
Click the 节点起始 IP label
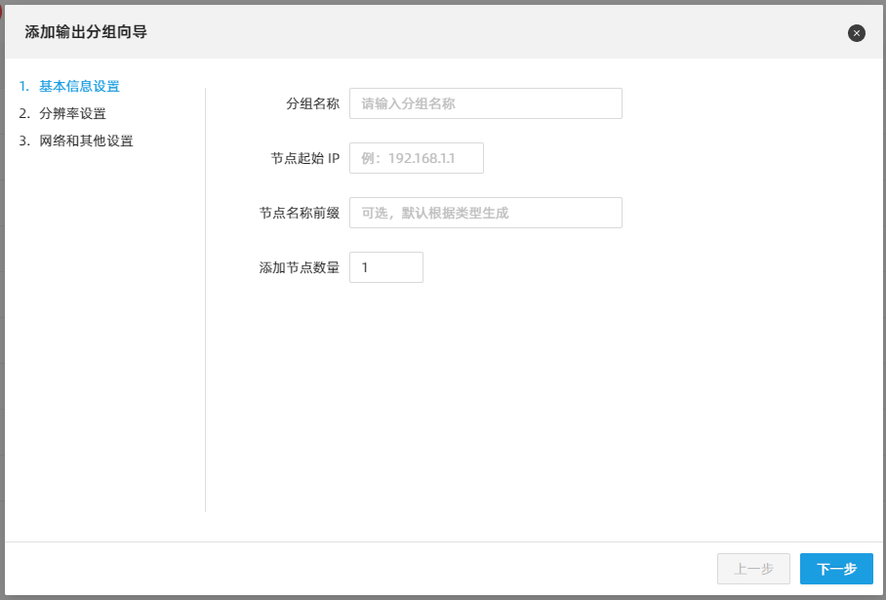click(x=305, y=158)
